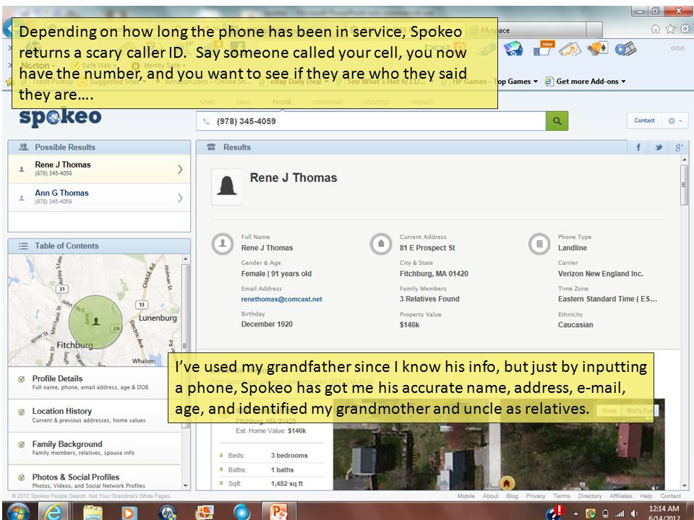Click the green search magnifier button

coord(557,121)
